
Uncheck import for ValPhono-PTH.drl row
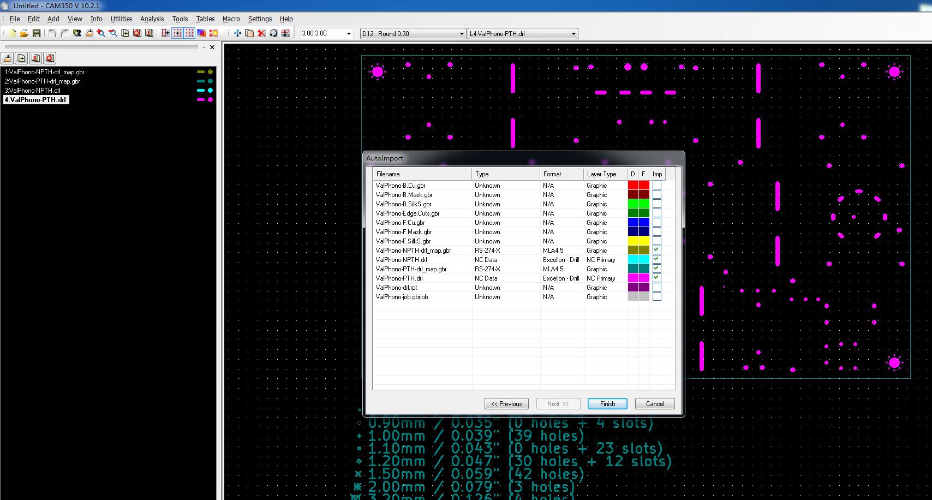657,278
